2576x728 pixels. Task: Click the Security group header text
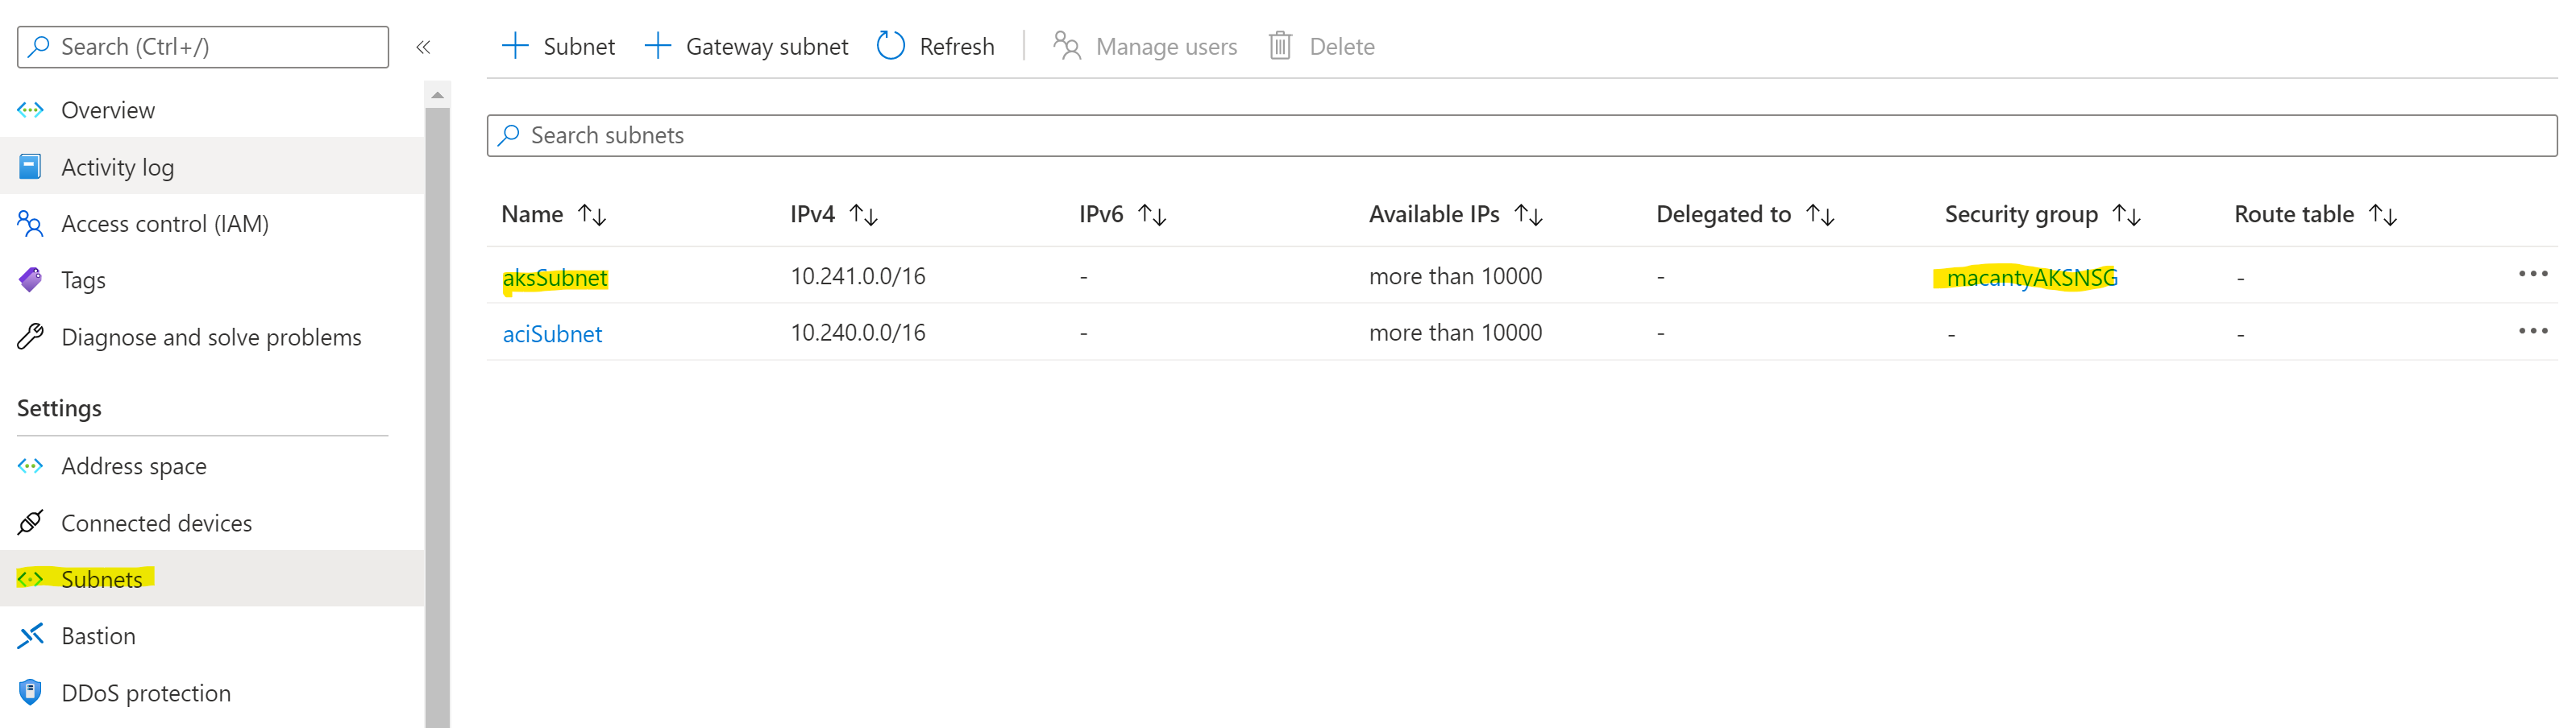pyautogui.click(x=2021, y=215)
